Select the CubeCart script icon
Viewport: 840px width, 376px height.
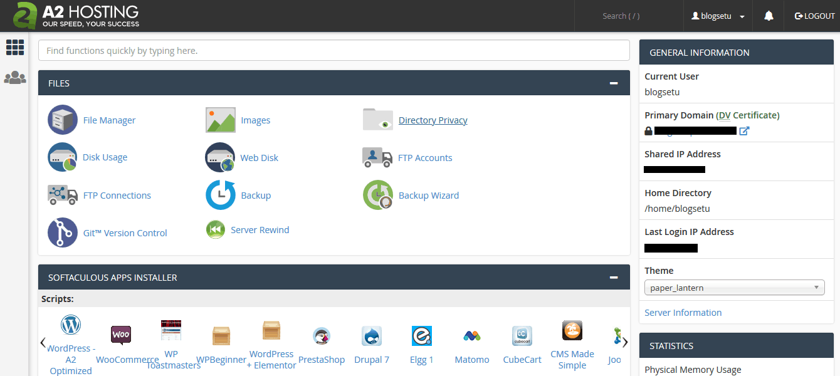[x=522, y=336]
